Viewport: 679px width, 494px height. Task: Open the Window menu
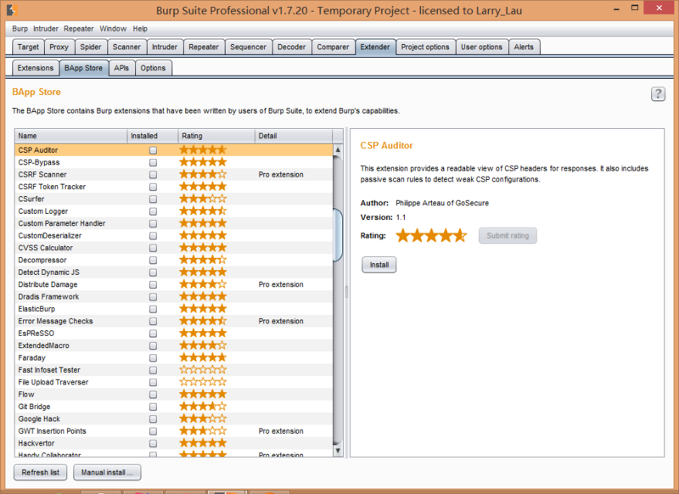113,29
